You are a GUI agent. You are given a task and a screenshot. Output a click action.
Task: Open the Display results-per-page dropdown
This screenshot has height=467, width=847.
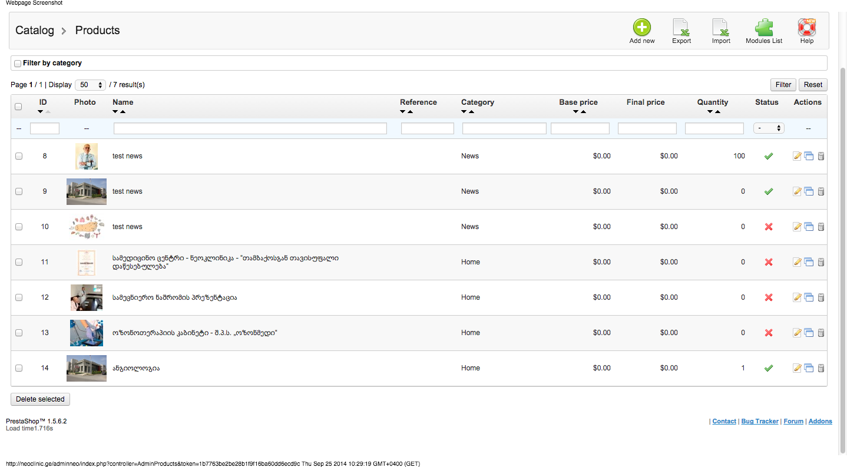90,85
